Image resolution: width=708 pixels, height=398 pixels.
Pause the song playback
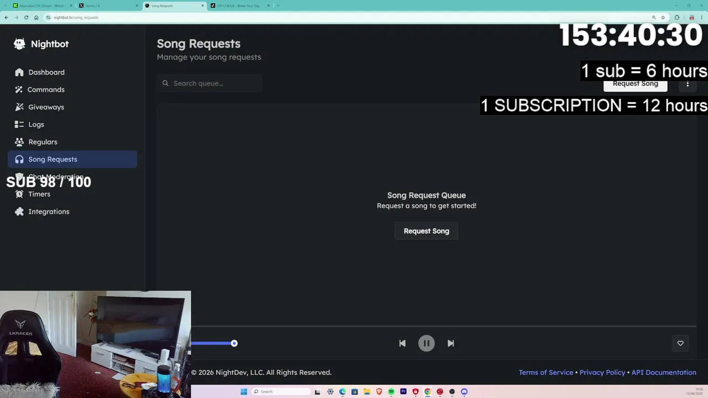click(426, 343)
